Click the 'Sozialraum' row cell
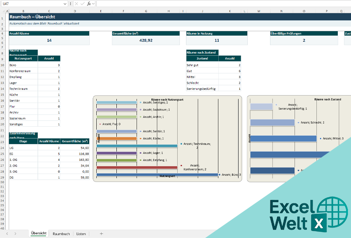This screenshot has height=238, width=351. tap(23, 118)
